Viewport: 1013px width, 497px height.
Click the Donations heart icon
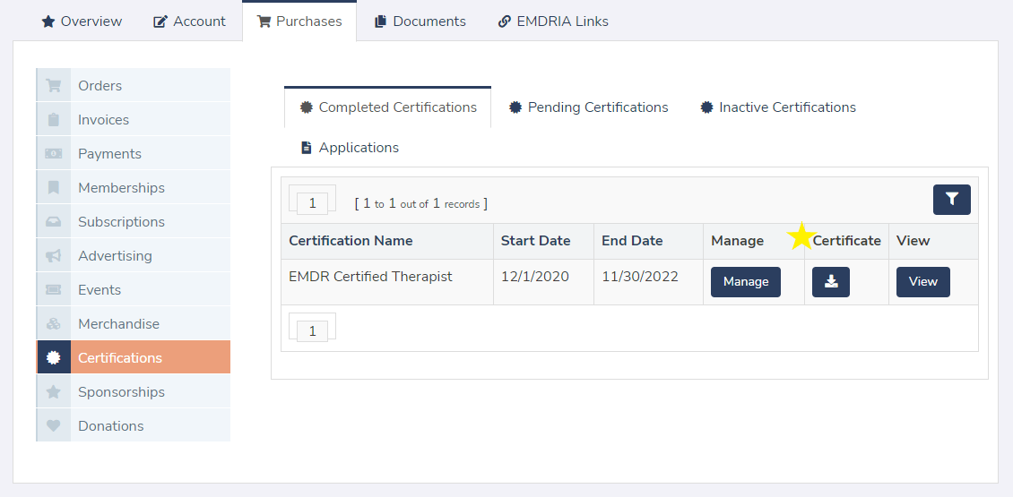53,426
